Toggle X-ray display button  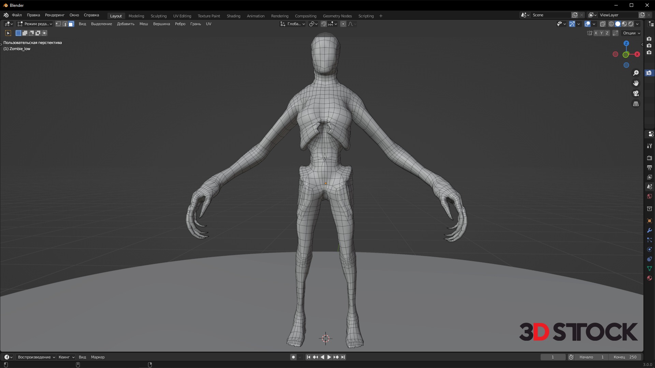603,24
